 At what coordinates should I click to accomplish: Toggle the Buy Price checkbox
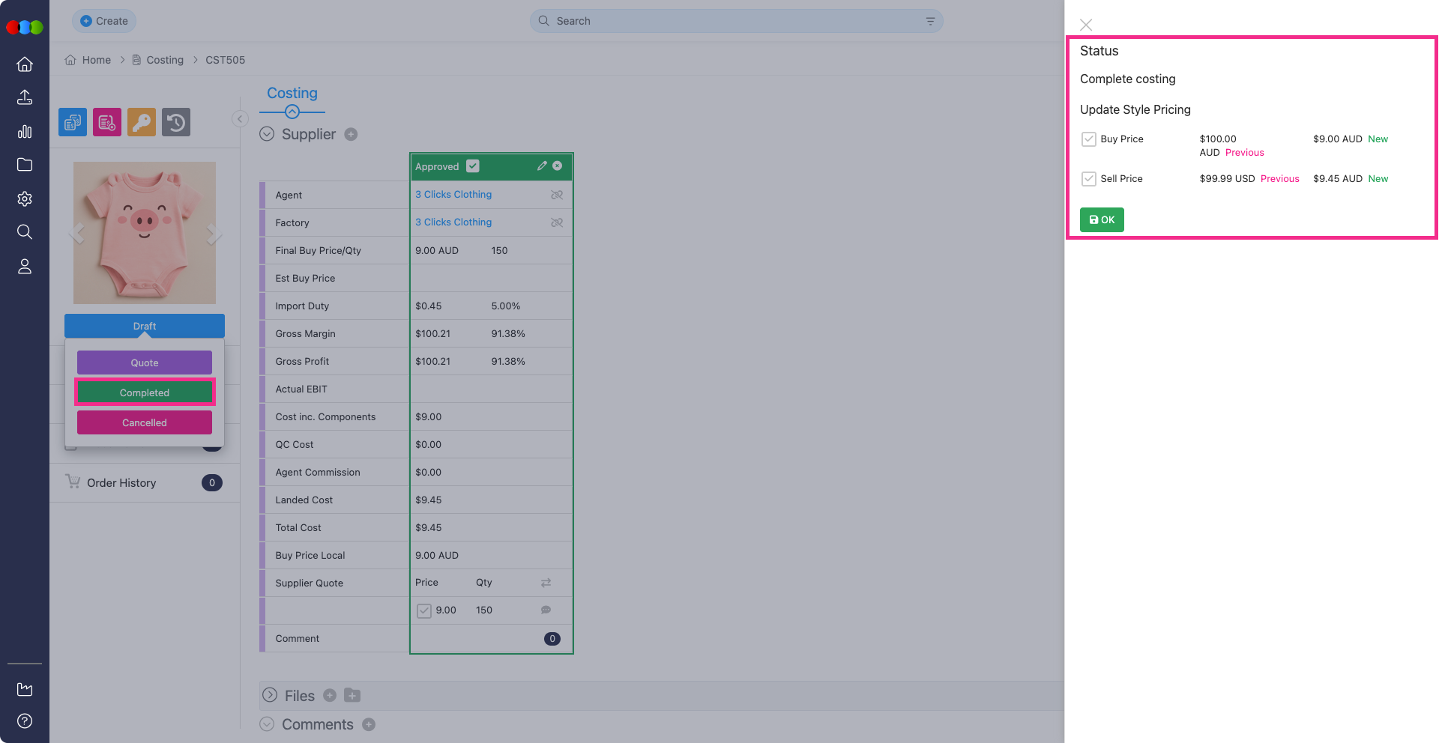1088,139
